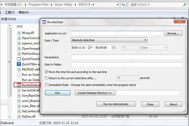Click the time field spinner arrows
This screenshot has height=126, width=189.
click(113, 47)
